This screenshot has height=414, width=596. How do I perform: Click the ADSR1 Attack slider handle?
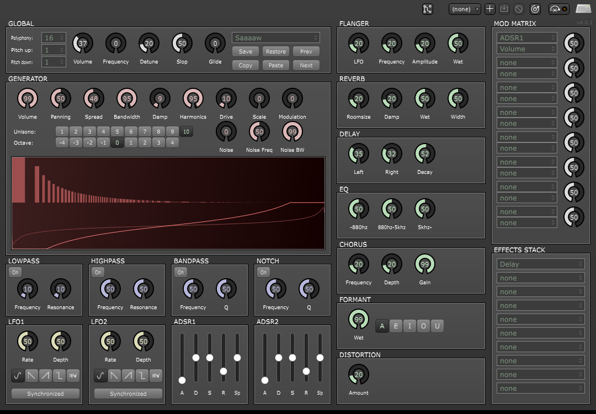[182, 380]
